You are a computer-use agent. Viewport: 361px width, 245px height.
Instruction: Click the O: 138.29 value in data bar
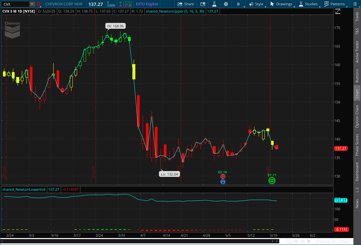point(66,11)
